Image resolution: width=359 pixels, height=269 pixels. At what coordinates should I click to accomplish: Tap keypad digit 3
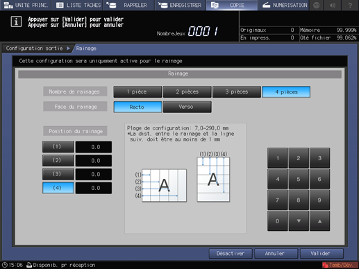click(x=319, y=158)
